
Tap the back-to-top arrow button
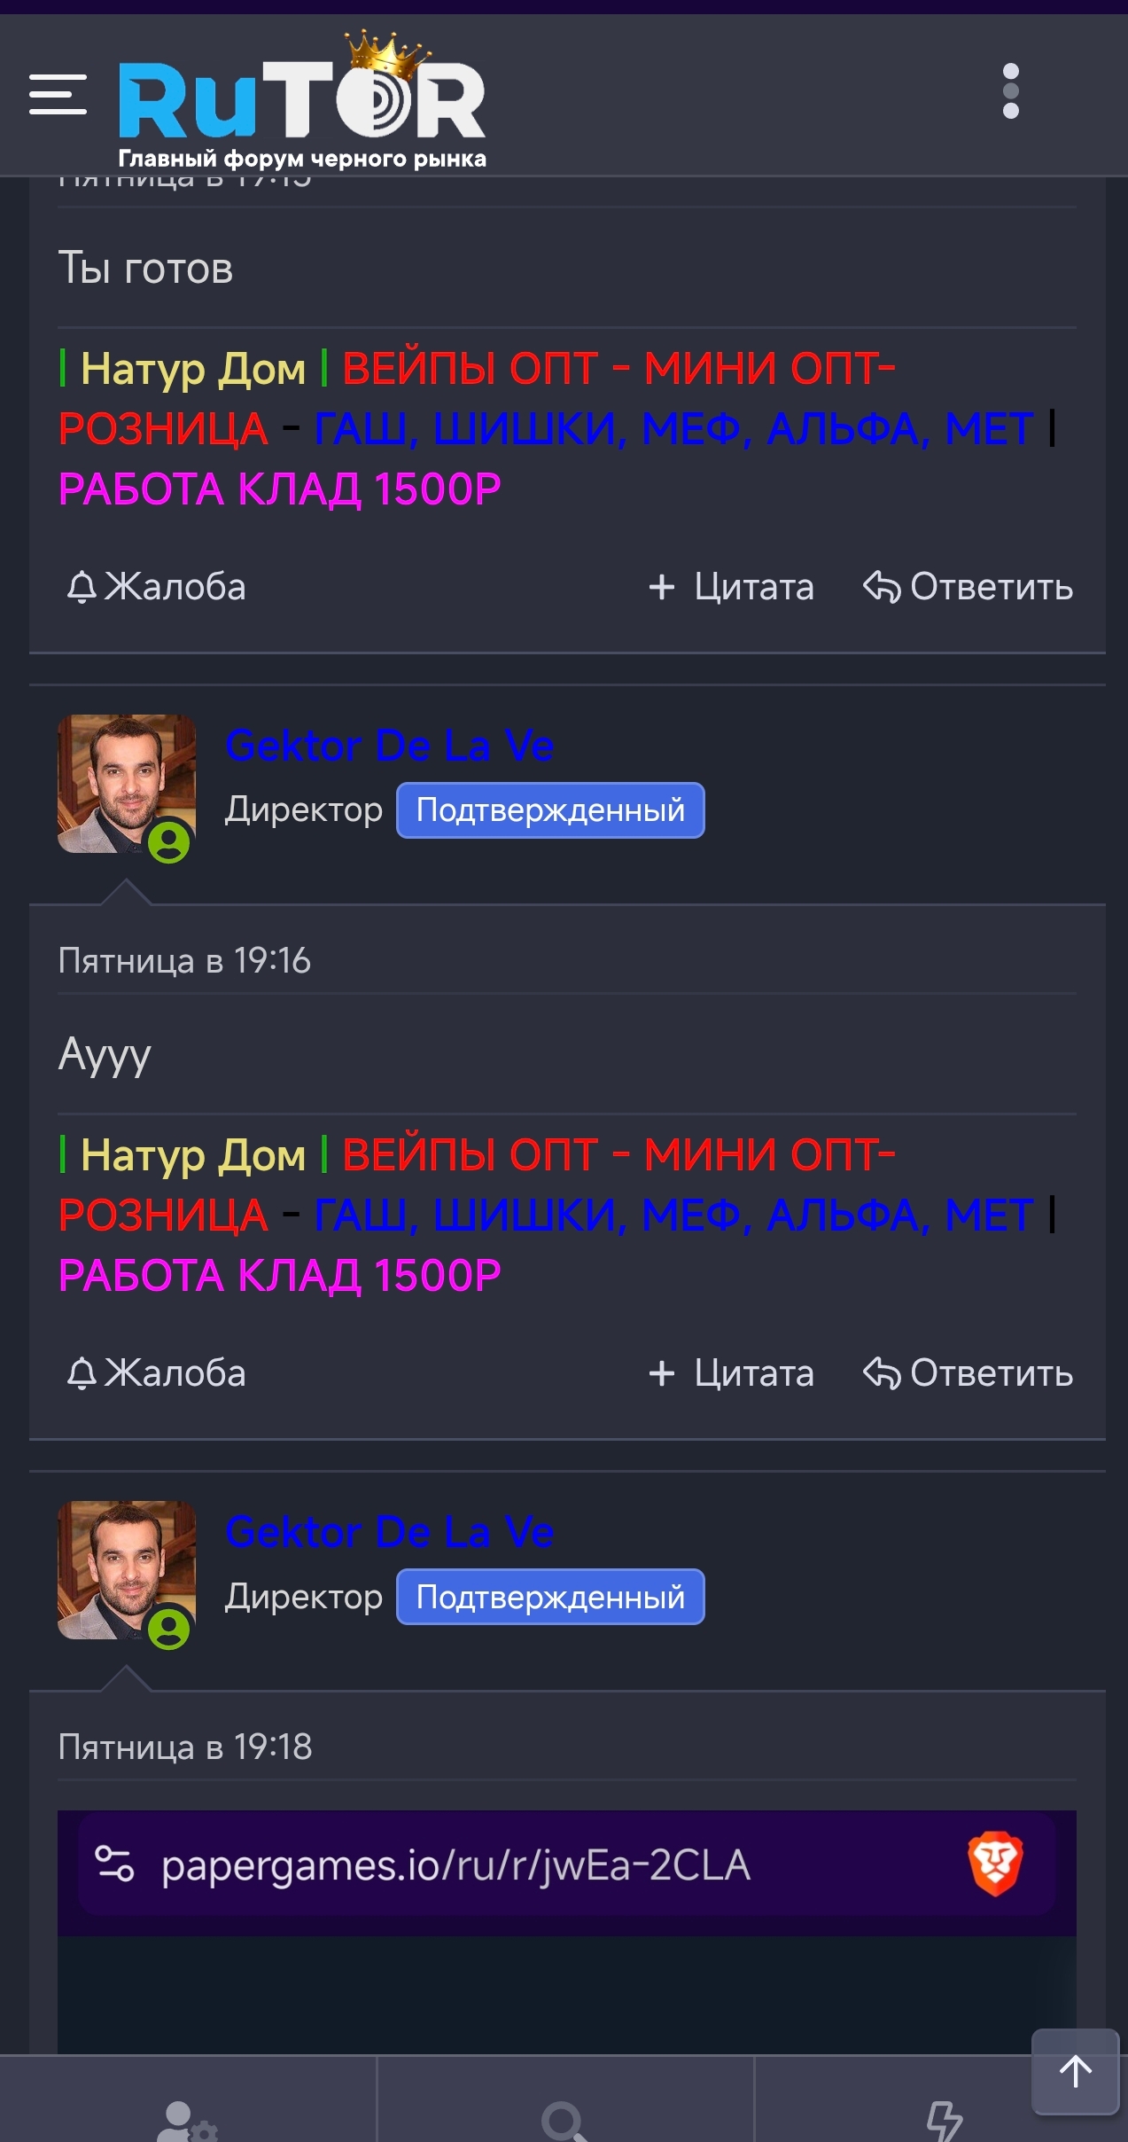(x=1075, y=2072)
